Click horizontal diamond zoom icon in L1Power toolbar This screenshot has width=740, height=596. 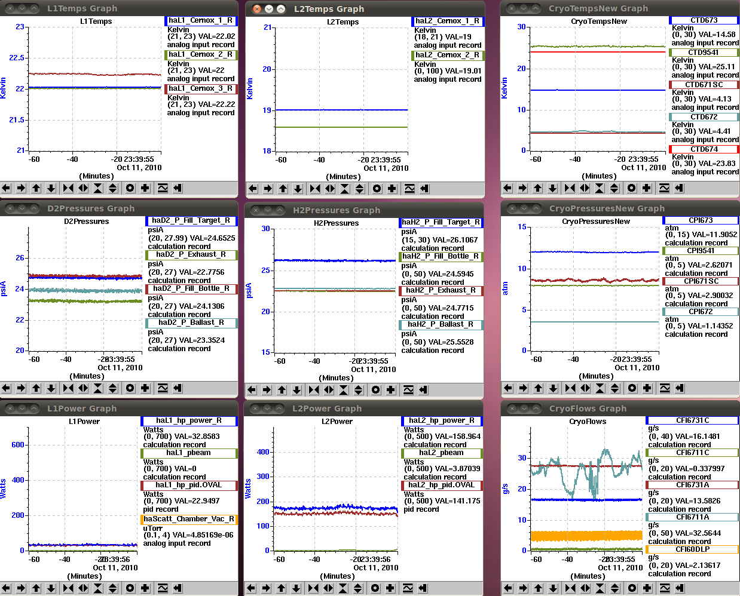(x=83, y=588)
